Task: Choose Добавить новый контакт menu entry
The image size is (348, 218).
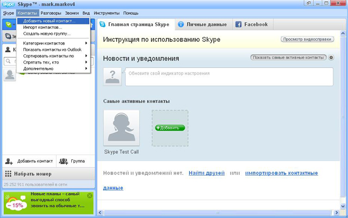Action: pyautogui.click(x=53, y=21)
